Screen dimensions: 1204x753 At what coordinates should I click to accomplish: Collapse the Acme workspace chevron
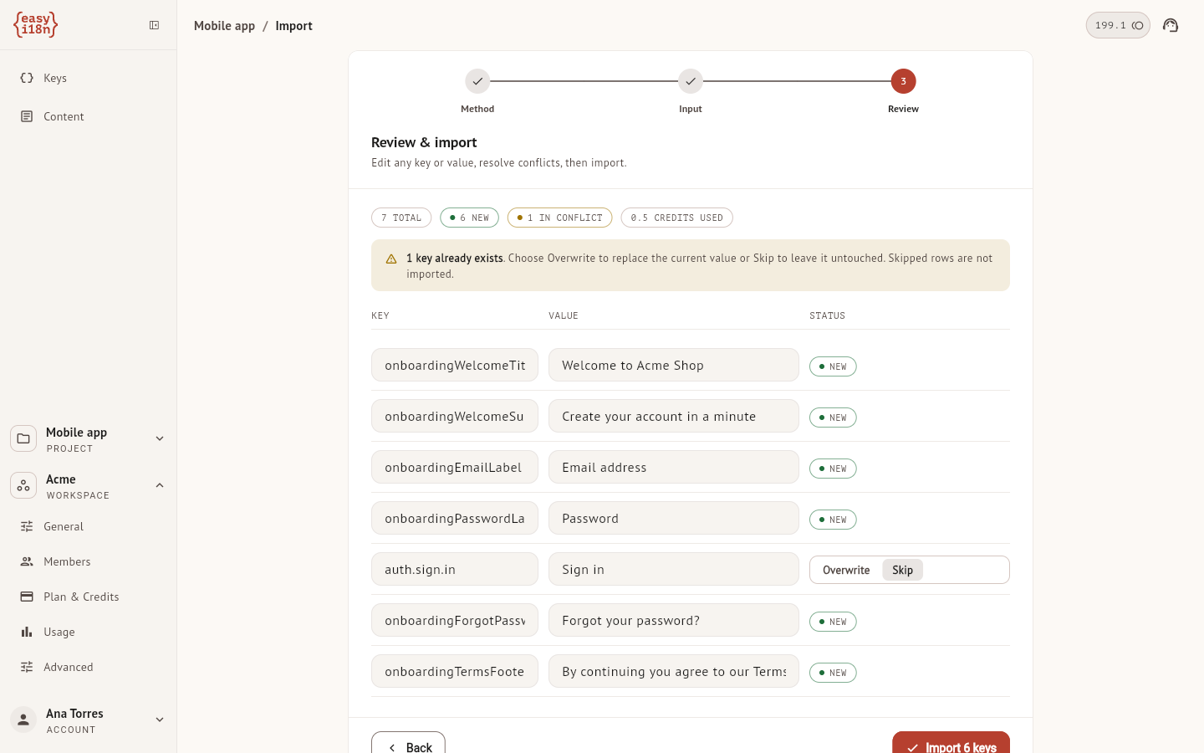[x=160, y=485]
